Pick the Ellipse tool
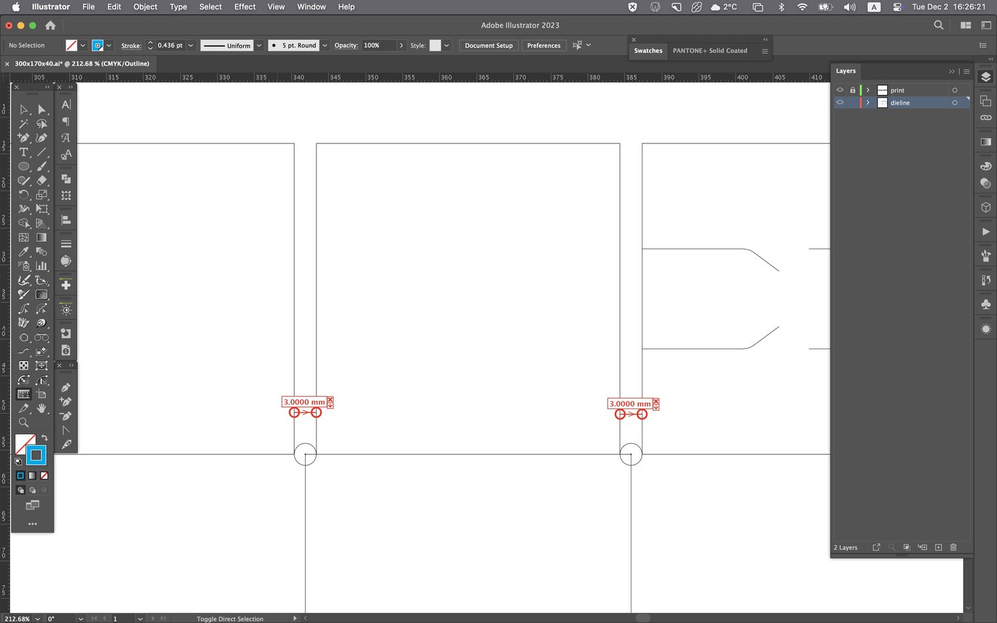This screenshot has height=623, width=997. pos(24,167)
